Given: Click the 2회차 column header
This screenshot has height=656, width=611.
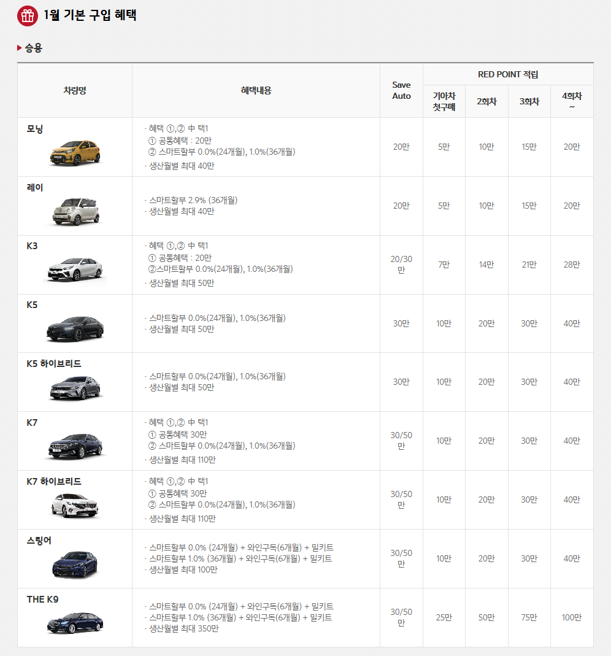Looking at the screenshot, I should click(x=487, y=102).
